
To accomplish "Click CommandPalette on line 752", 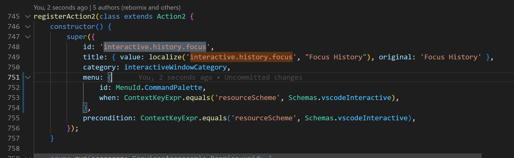I will pyautogui.click(x=173, y=88).
